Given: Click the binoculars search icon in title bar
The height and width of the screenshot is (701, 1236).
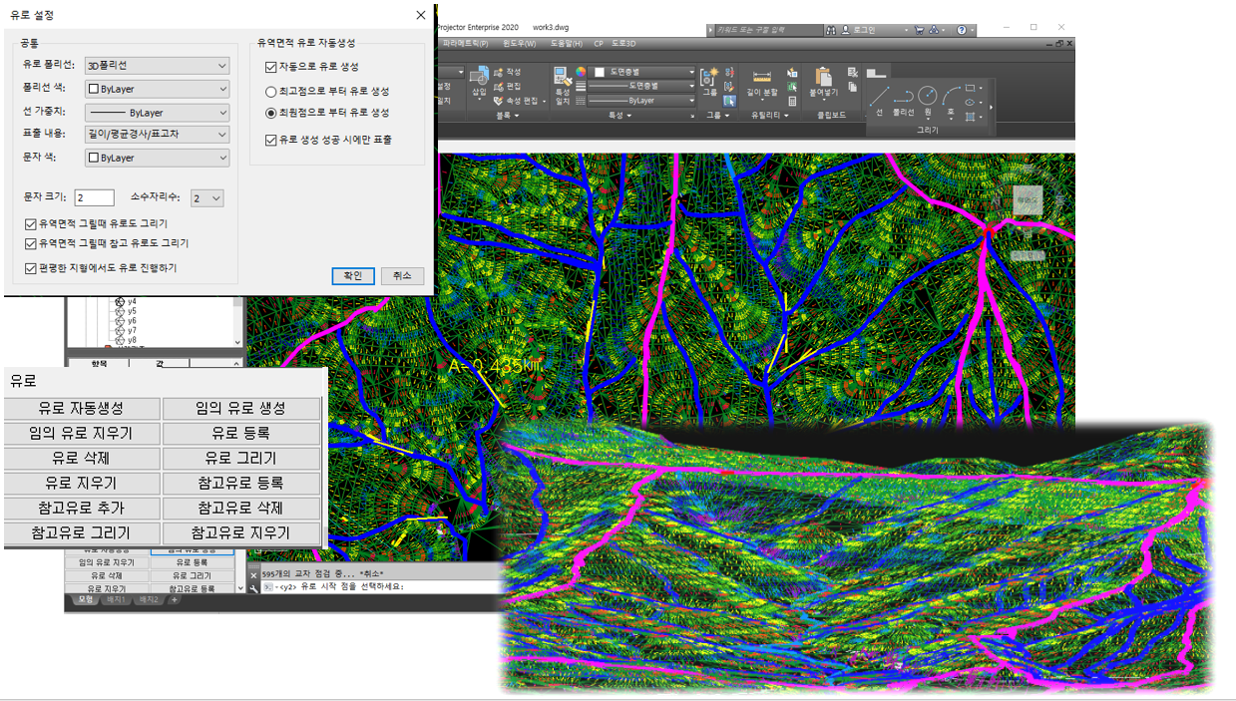Looking at the screenshot, I should coord(831,30).
